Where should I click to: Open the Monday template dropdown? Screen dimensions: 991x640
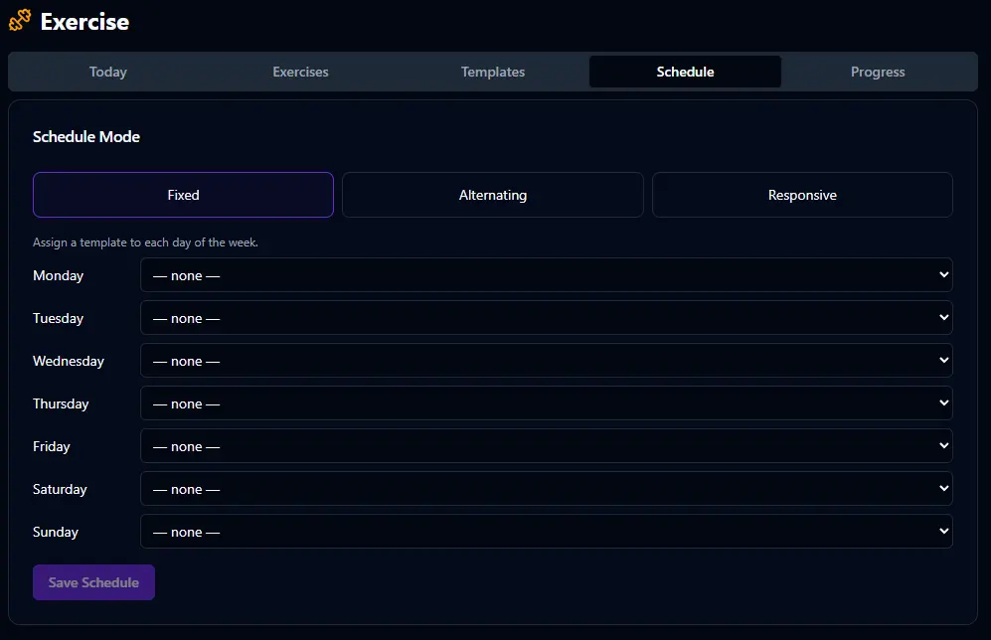[x=546, y=275]
